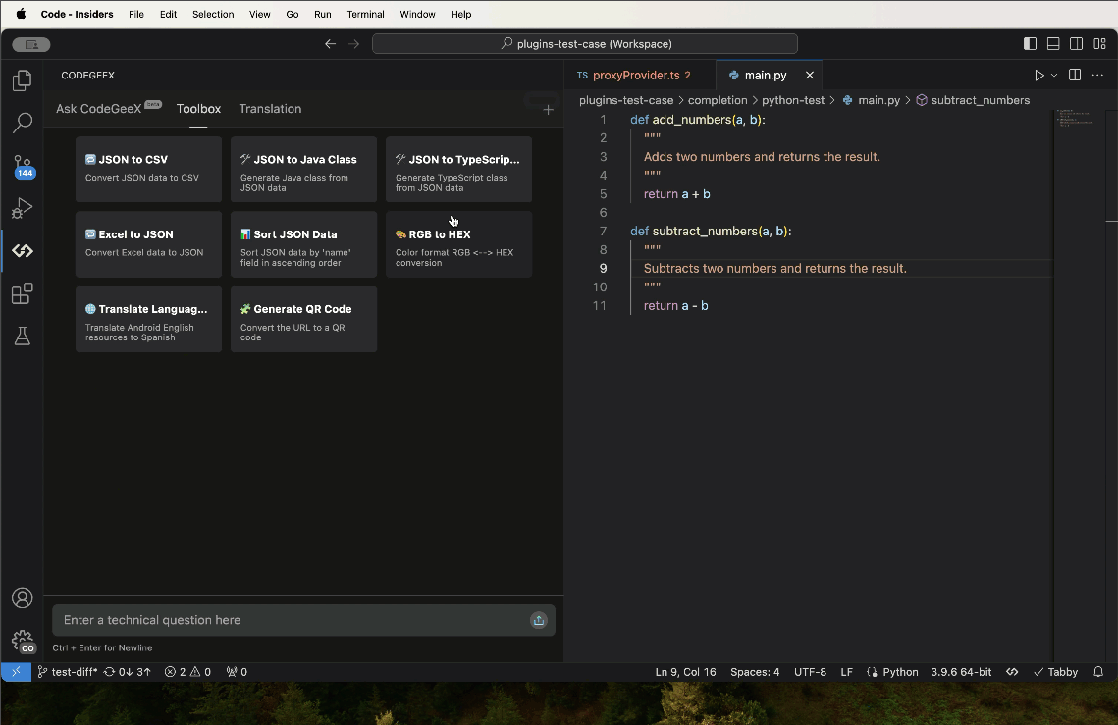The image size is (1118, 725).
Task: Open the Search view icon
Action: 22,123
